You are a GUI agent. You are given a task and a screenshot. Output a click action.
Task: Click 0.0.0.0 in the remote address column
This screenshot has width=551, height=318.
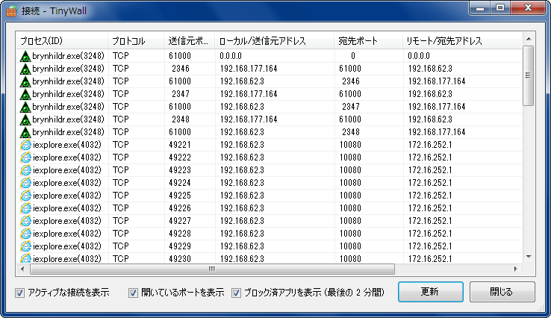[x=419, y=56]
